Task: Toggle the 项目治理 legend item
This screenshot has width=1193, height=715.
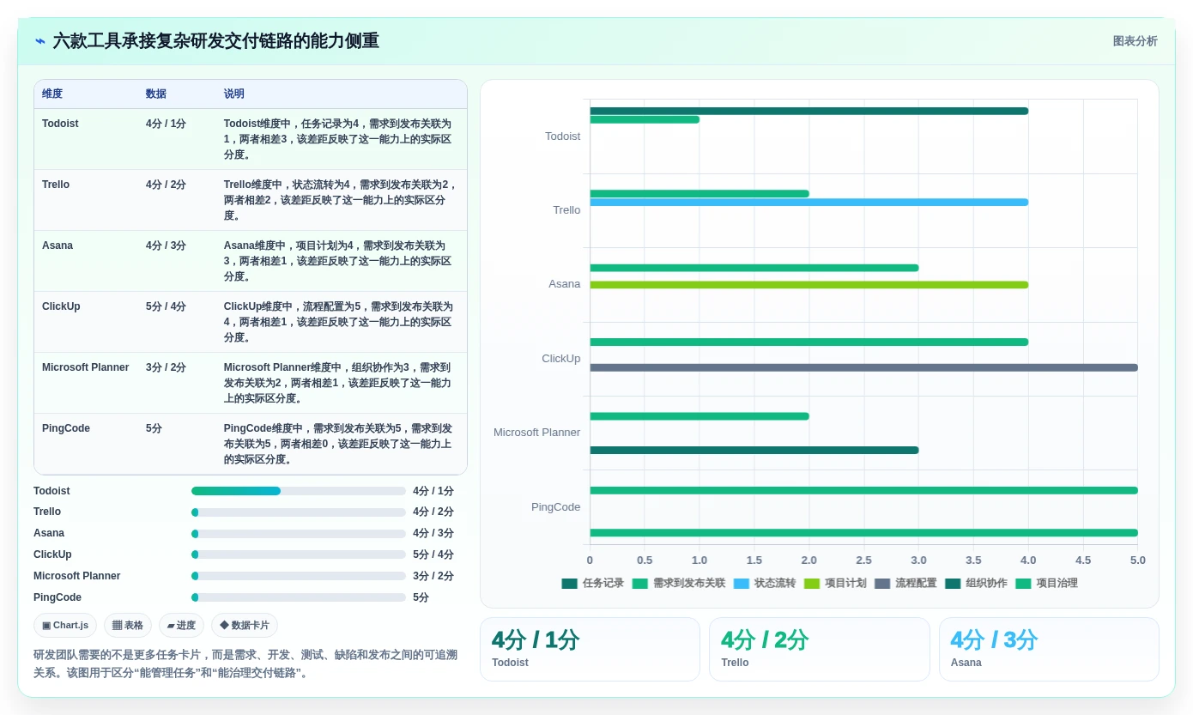Action: 1046,584
